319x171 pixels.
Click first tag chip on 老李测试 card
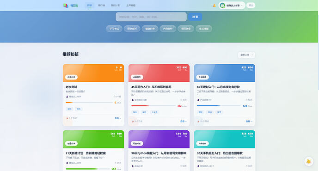(69, 109)
